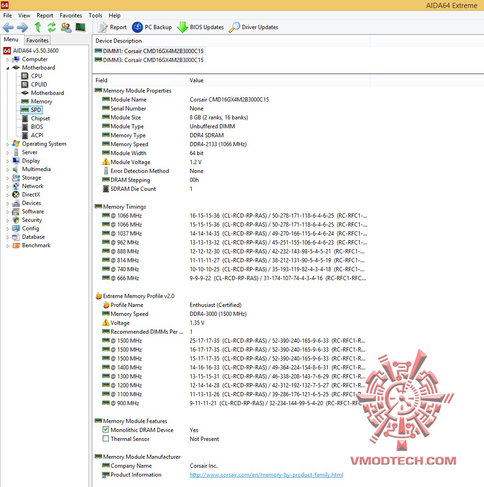Screen dimensions: 484x487
Task: Click the Benchmark icon in the tree
Action: tap(16, 245)
